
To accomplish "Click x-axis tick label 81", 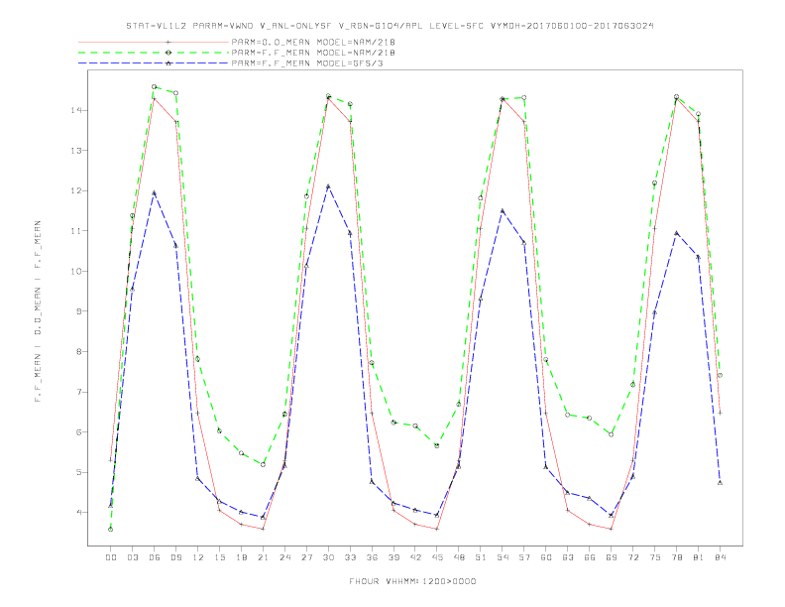I will tap(699, 557).
